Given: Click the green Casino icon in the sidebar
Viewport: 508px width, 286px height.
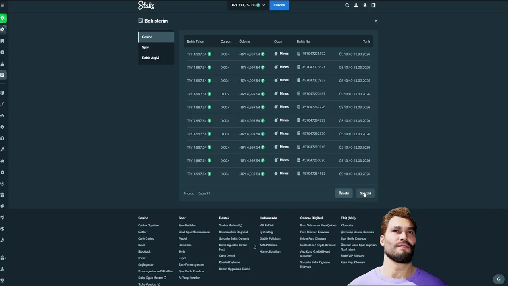Looking at the screenshot, I should click(2, 18).
